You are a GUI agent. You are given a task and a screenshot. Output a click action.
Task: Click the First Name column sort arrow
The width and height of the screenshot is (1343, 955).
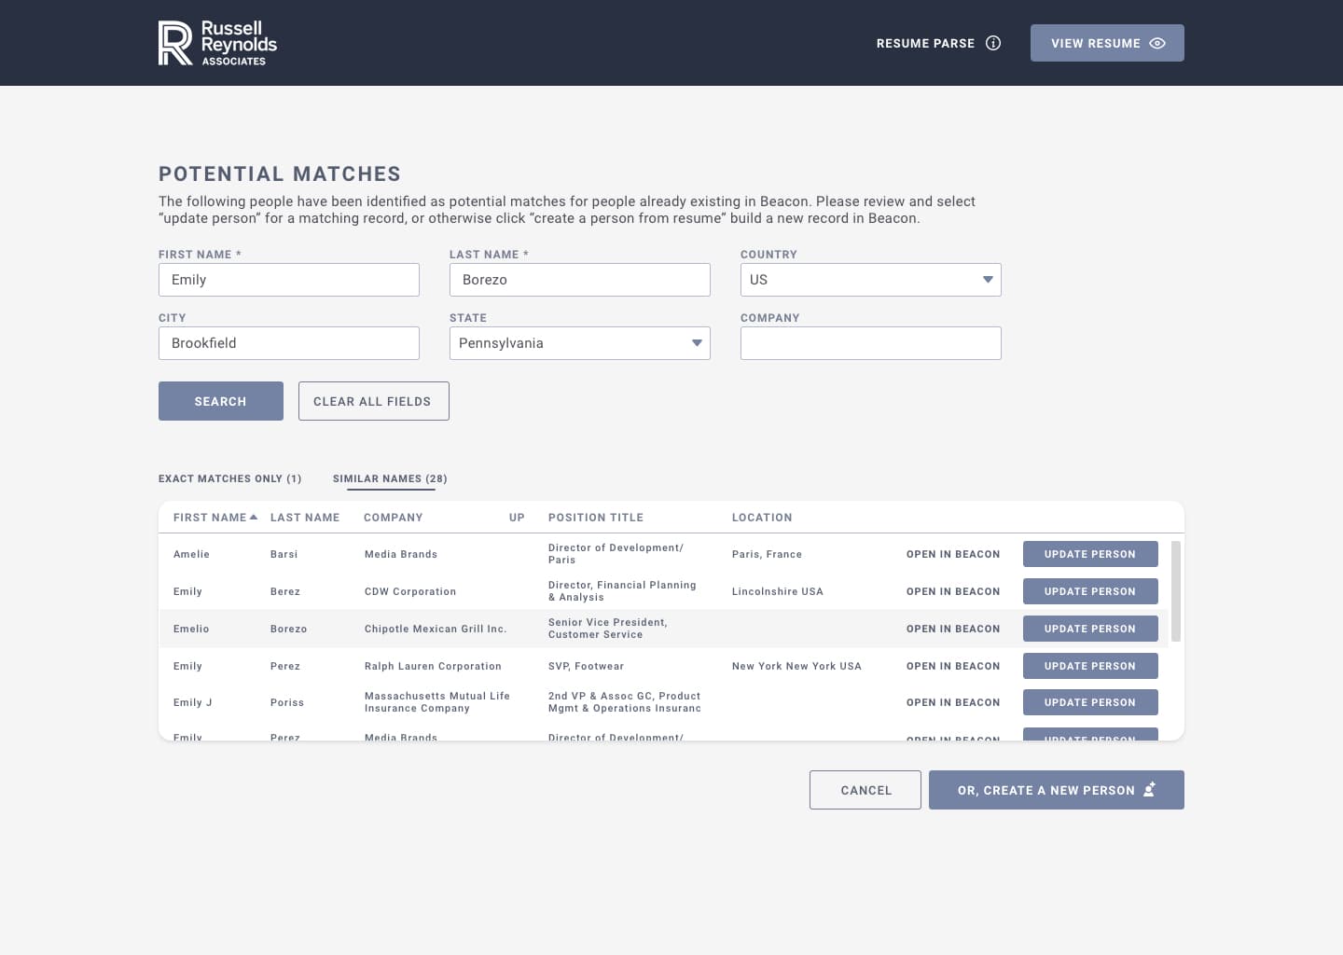coord(254,516)
